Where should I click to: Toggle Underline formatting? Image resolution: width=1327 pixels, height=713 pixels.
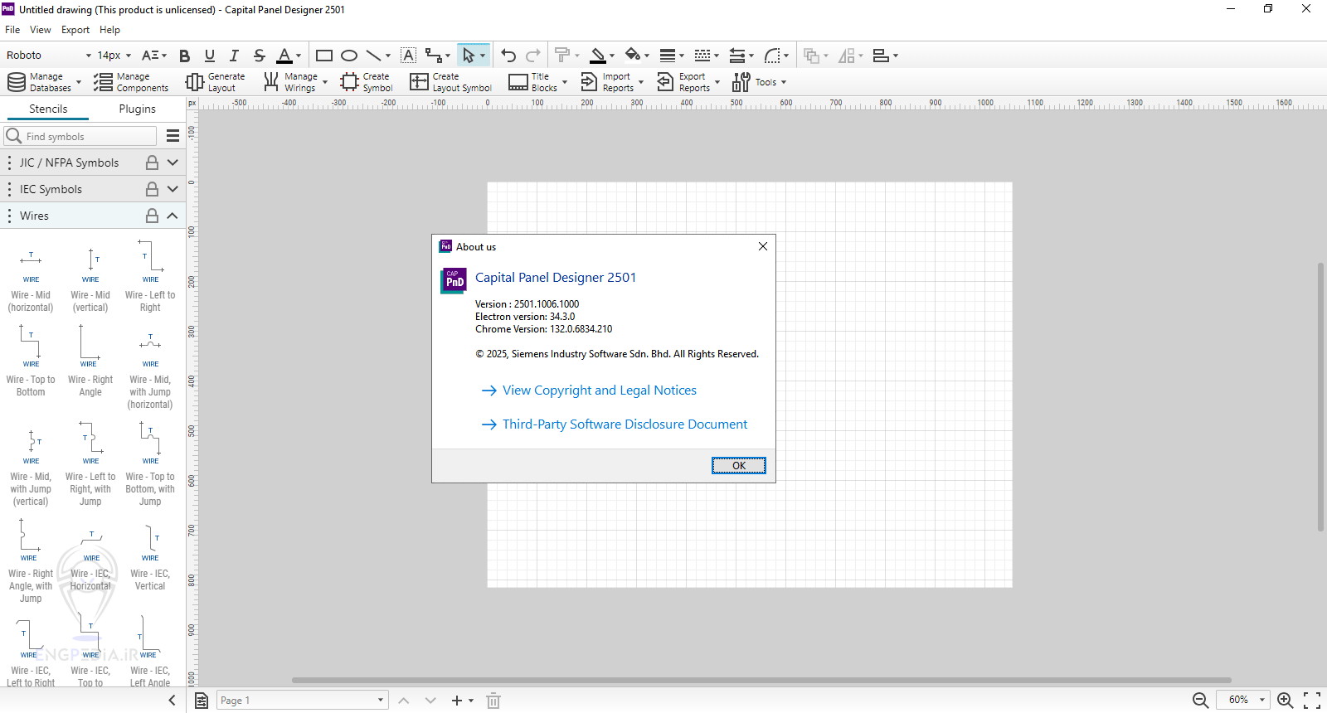click(209, 56)
